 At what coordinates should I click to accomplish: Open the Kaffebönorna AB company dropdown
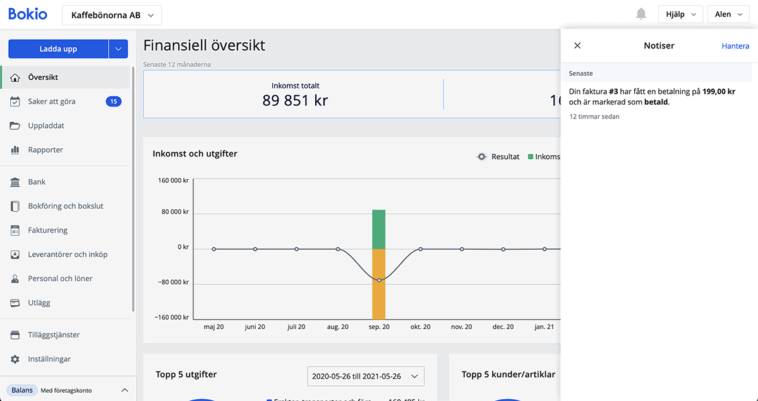click(112, 15)
